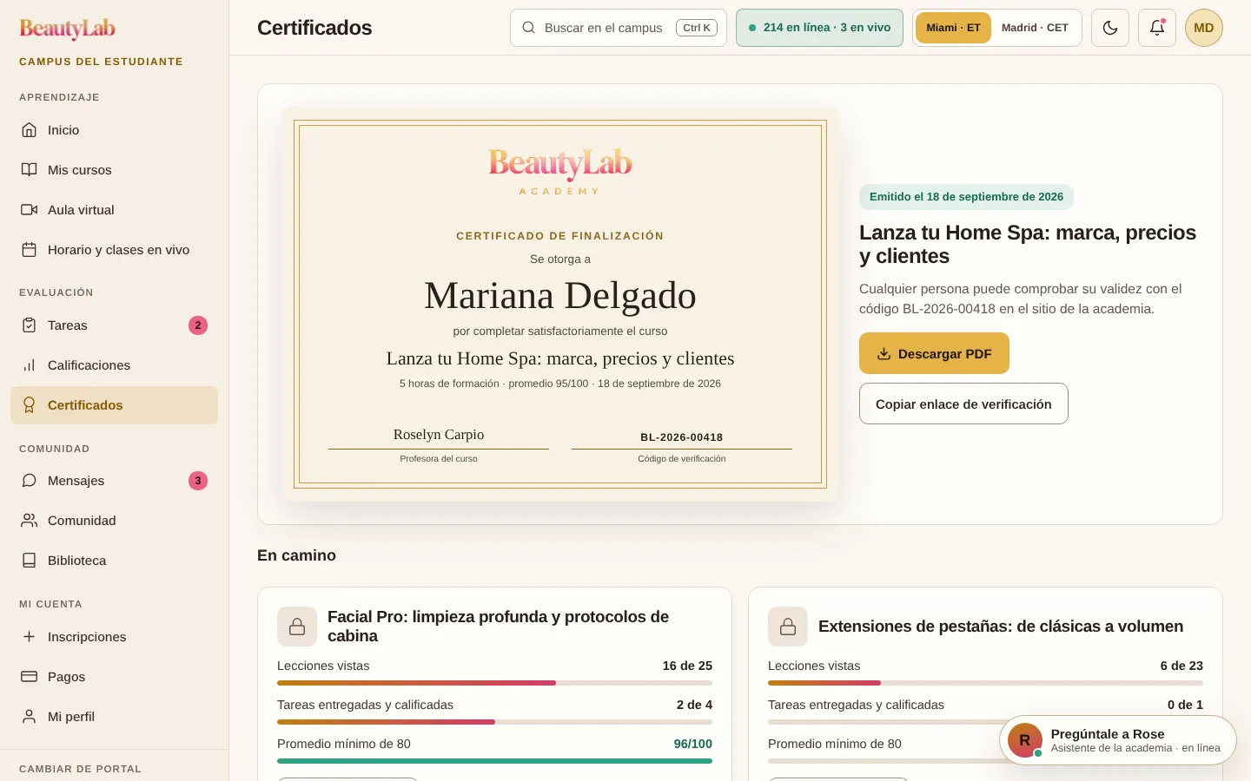
Task: Click Copiar enlace de verificación
Action: pyautogui.click(x=963, y=404)
